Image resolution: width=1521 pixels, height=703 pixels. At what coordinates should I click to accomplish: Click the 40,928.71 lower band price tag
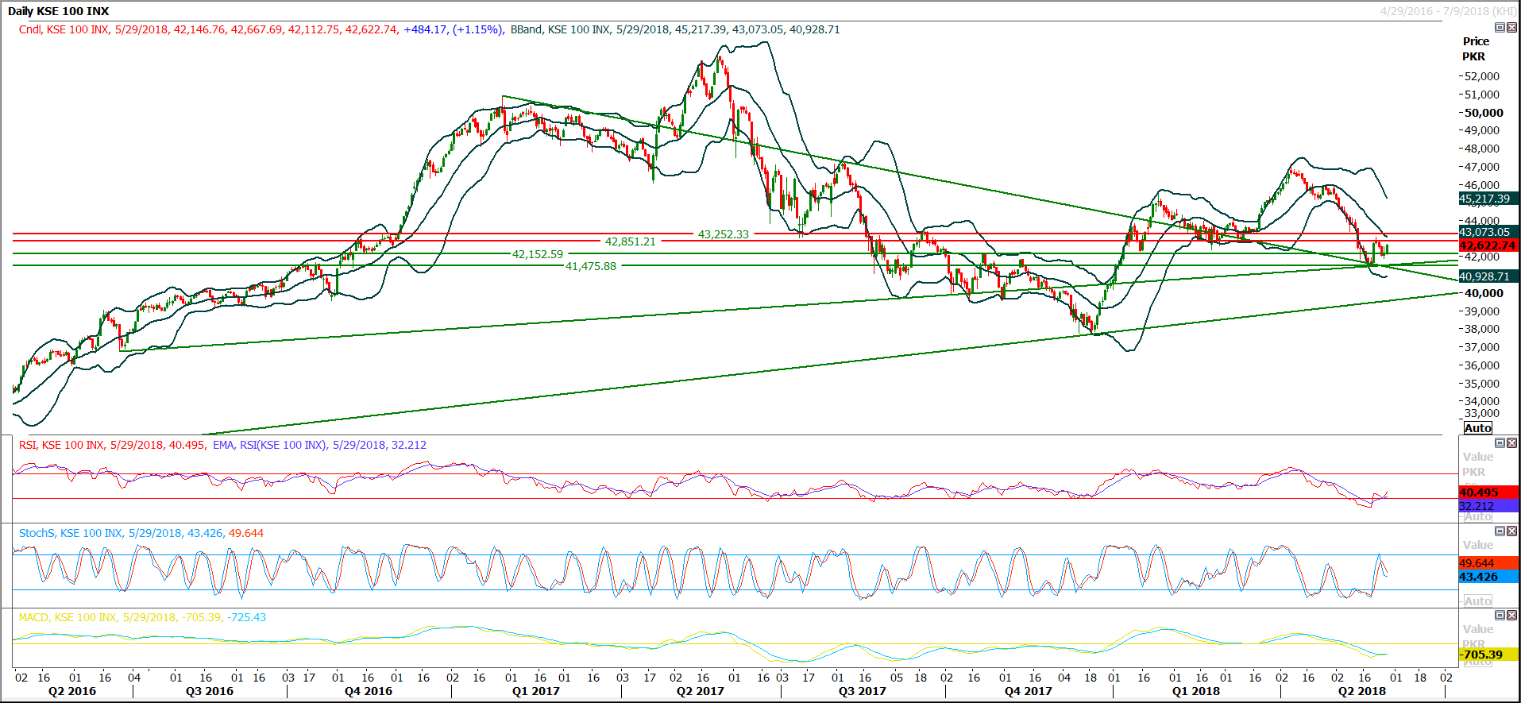1488,276
